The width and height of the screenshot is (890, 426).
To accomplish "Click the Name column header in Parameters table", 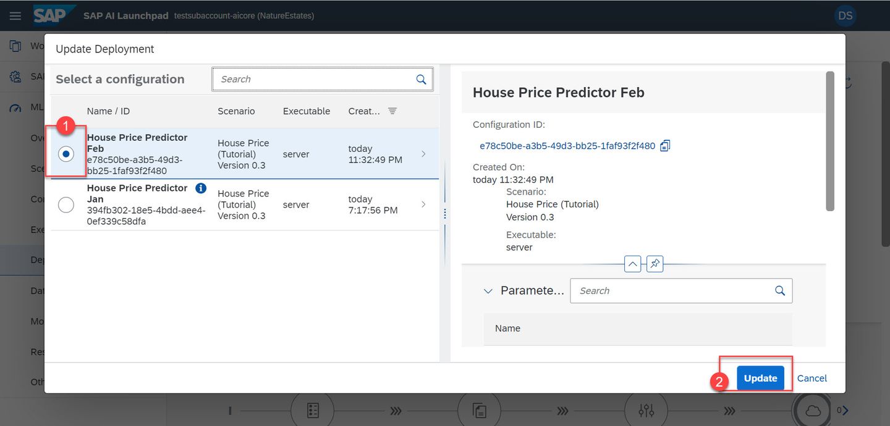I will click(x=507, y=328).
